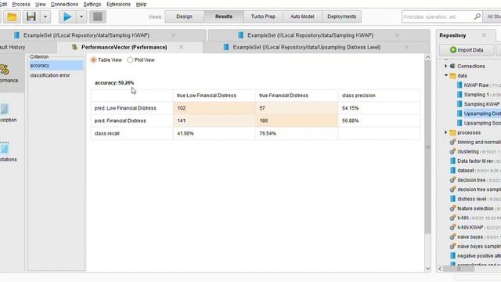
Task: Expand the Connections tree node
Action: click(x=446, y=66)
